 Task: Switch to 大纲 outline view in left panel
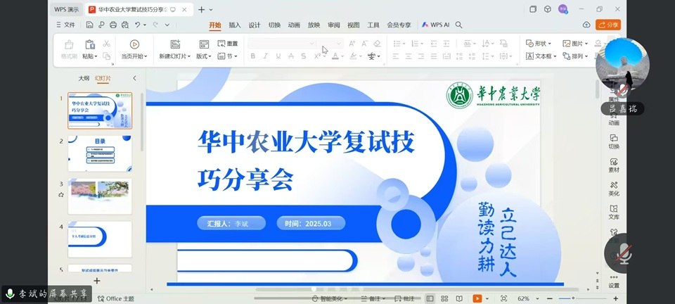[x=84, y=78]
